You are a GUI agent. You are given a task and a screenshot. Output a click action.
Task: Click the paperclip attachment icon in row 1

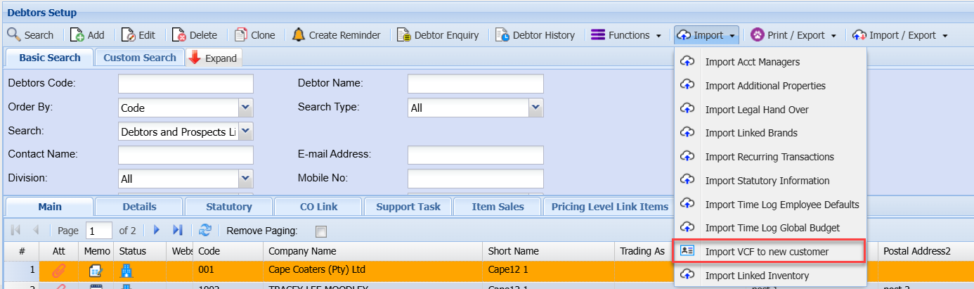tap(59, 269)
